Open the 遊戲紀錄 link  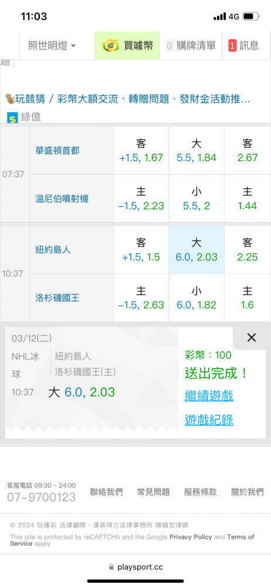(209, 420)
